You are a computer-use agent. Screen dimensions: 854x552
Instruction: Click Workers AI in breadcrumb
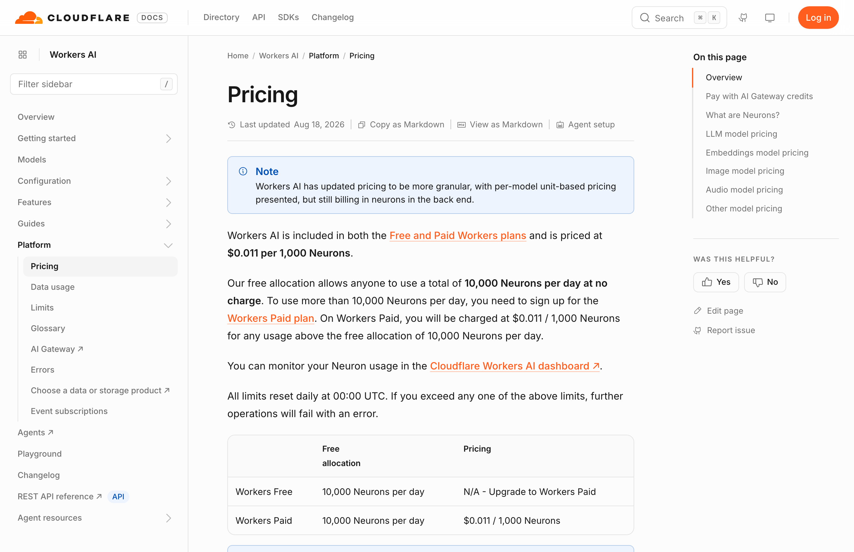pyautogui.click(x=278, y=56)
